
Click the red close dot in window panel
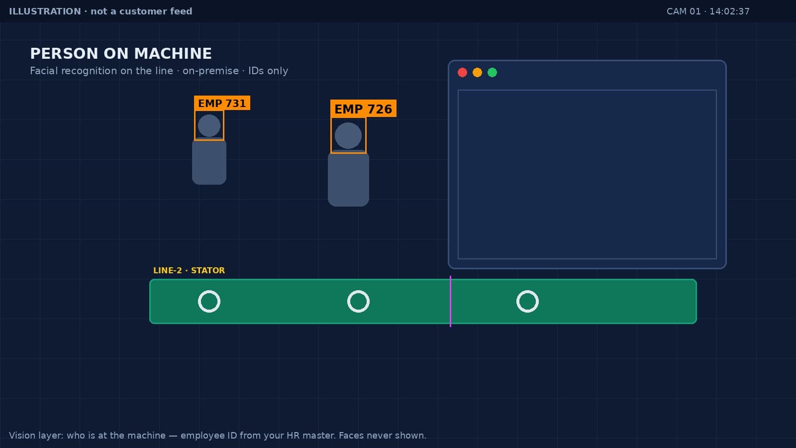point(462,73)
